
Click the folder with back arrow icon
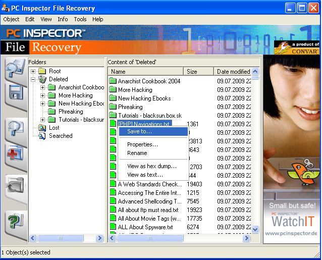coord(16,185)
